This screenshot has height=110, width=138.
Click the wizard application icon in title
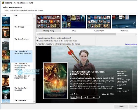[x=3, y=3]
